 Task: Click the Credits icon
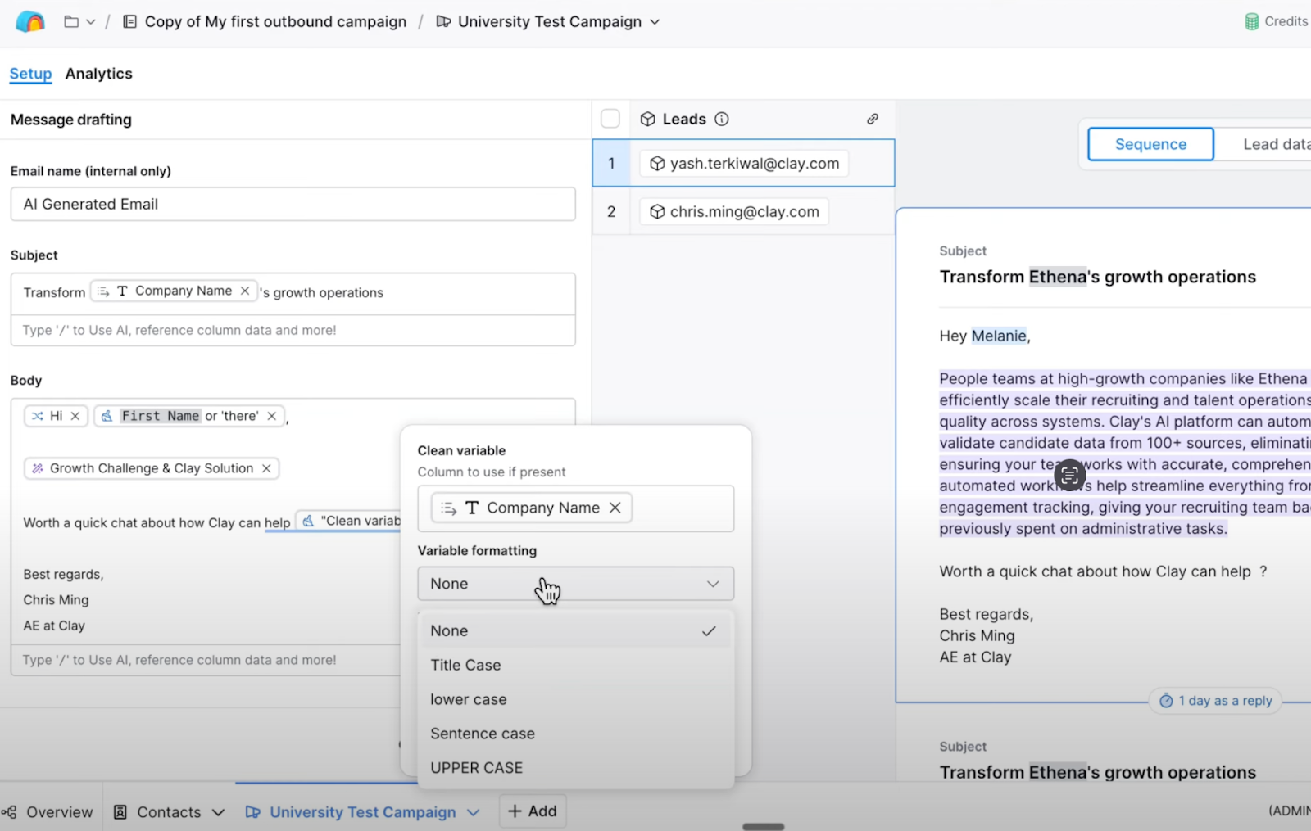pyautogui.click(x=1251, y=21)
